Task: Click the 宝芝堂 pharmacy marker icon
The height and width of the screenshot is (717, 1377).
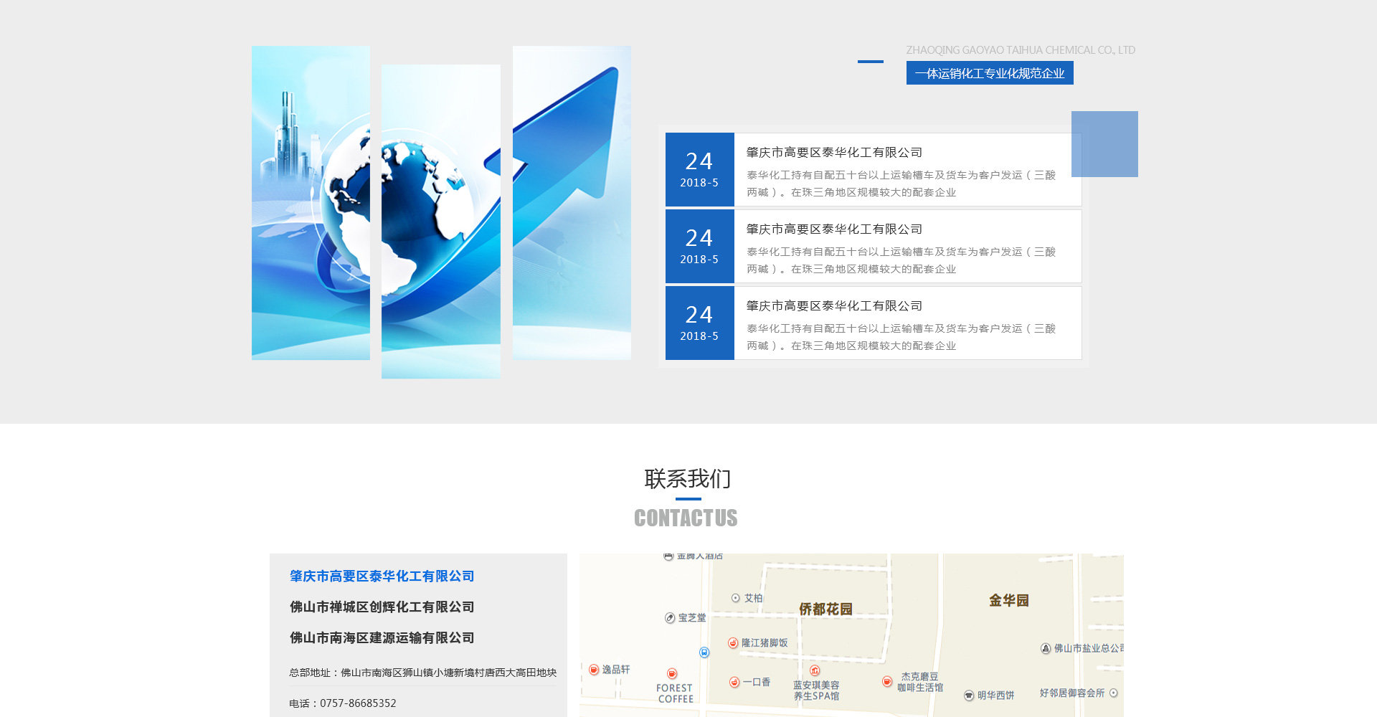Action: tap(670, 618)
